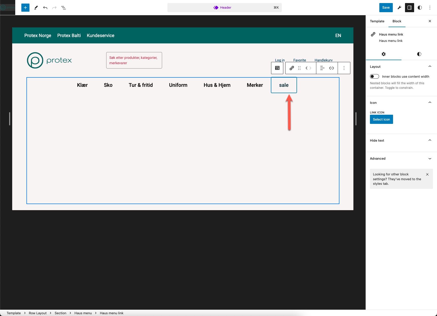Click the Log in link
This screenshot has width=437, height=316.
pyautogui.click(x=280, y=60)
